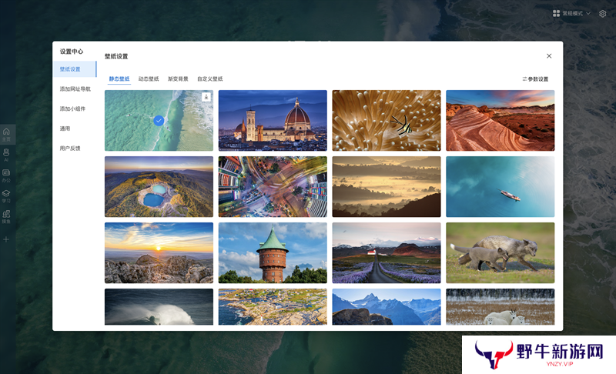The width and height of the screenshot is (616, 374).
Task: Open the 通用 settings section
Action: 65,129
